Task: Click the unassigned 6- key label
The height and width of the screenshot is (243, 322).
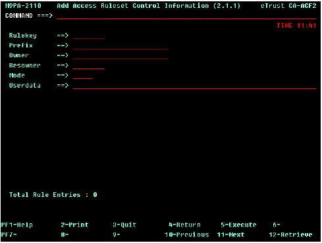Action: tap(277, 225)
